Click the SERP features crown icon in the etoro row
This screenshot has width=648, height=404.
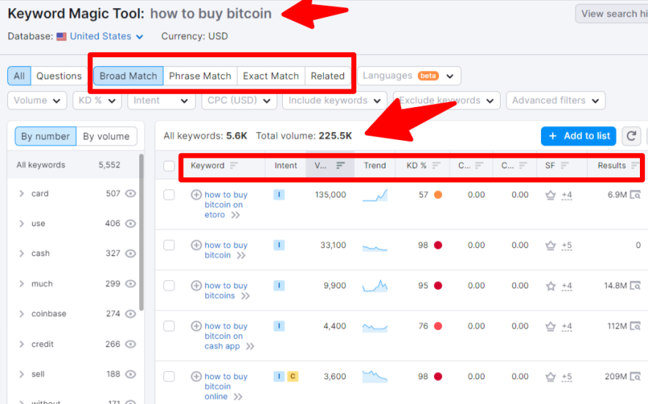tap(551, 195)
